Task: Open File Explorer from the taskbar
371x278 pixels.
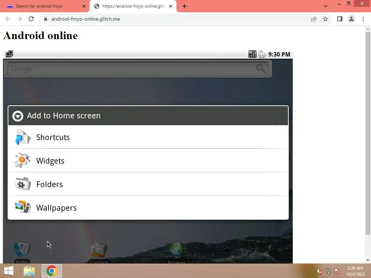Action: click(x=29, y=271)
